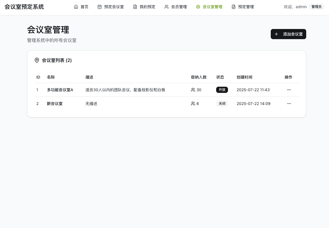Click the 添加会议室 button
The height and width of the screenshot is (228, 329).
click(x=288, y=34)
